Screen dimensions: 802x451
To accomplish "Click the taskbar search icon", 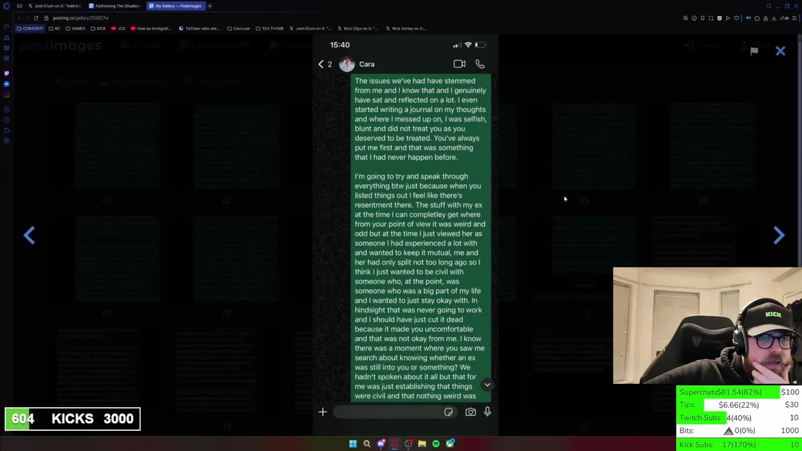I will pyautogui.click(x=367, y=443).
